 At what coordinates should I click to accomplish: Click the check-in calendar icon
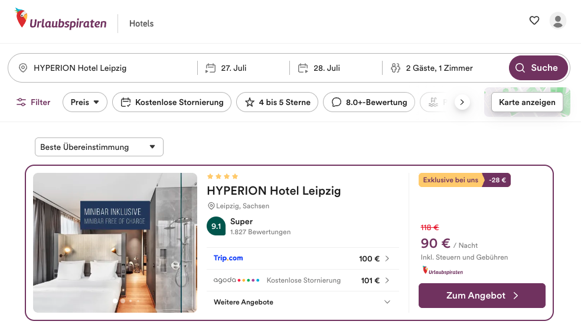point(210,68)
